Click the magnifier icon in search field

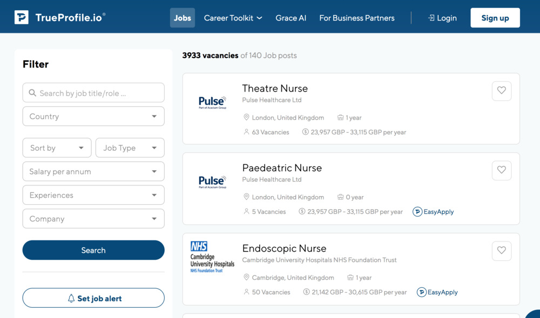click(x=32, y=93)
